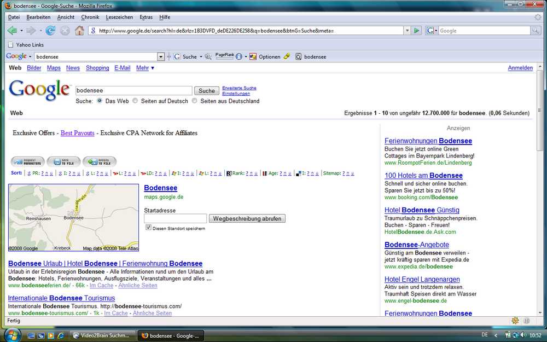Image resolution: width=547 pixels, height=342 pixels.
Task: Open the '100 Hotels am Bodensee' ad
Action: [x=423, y=176]
